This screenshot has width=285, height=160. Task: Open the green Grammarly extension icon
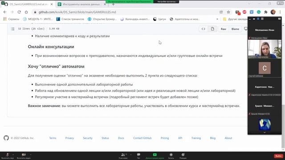[x=259, y=12]
